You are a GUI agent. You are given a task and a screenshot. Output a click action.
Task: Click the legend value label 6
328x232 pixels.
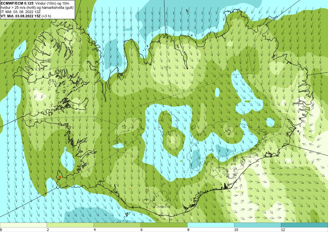[x=142, y=230]
